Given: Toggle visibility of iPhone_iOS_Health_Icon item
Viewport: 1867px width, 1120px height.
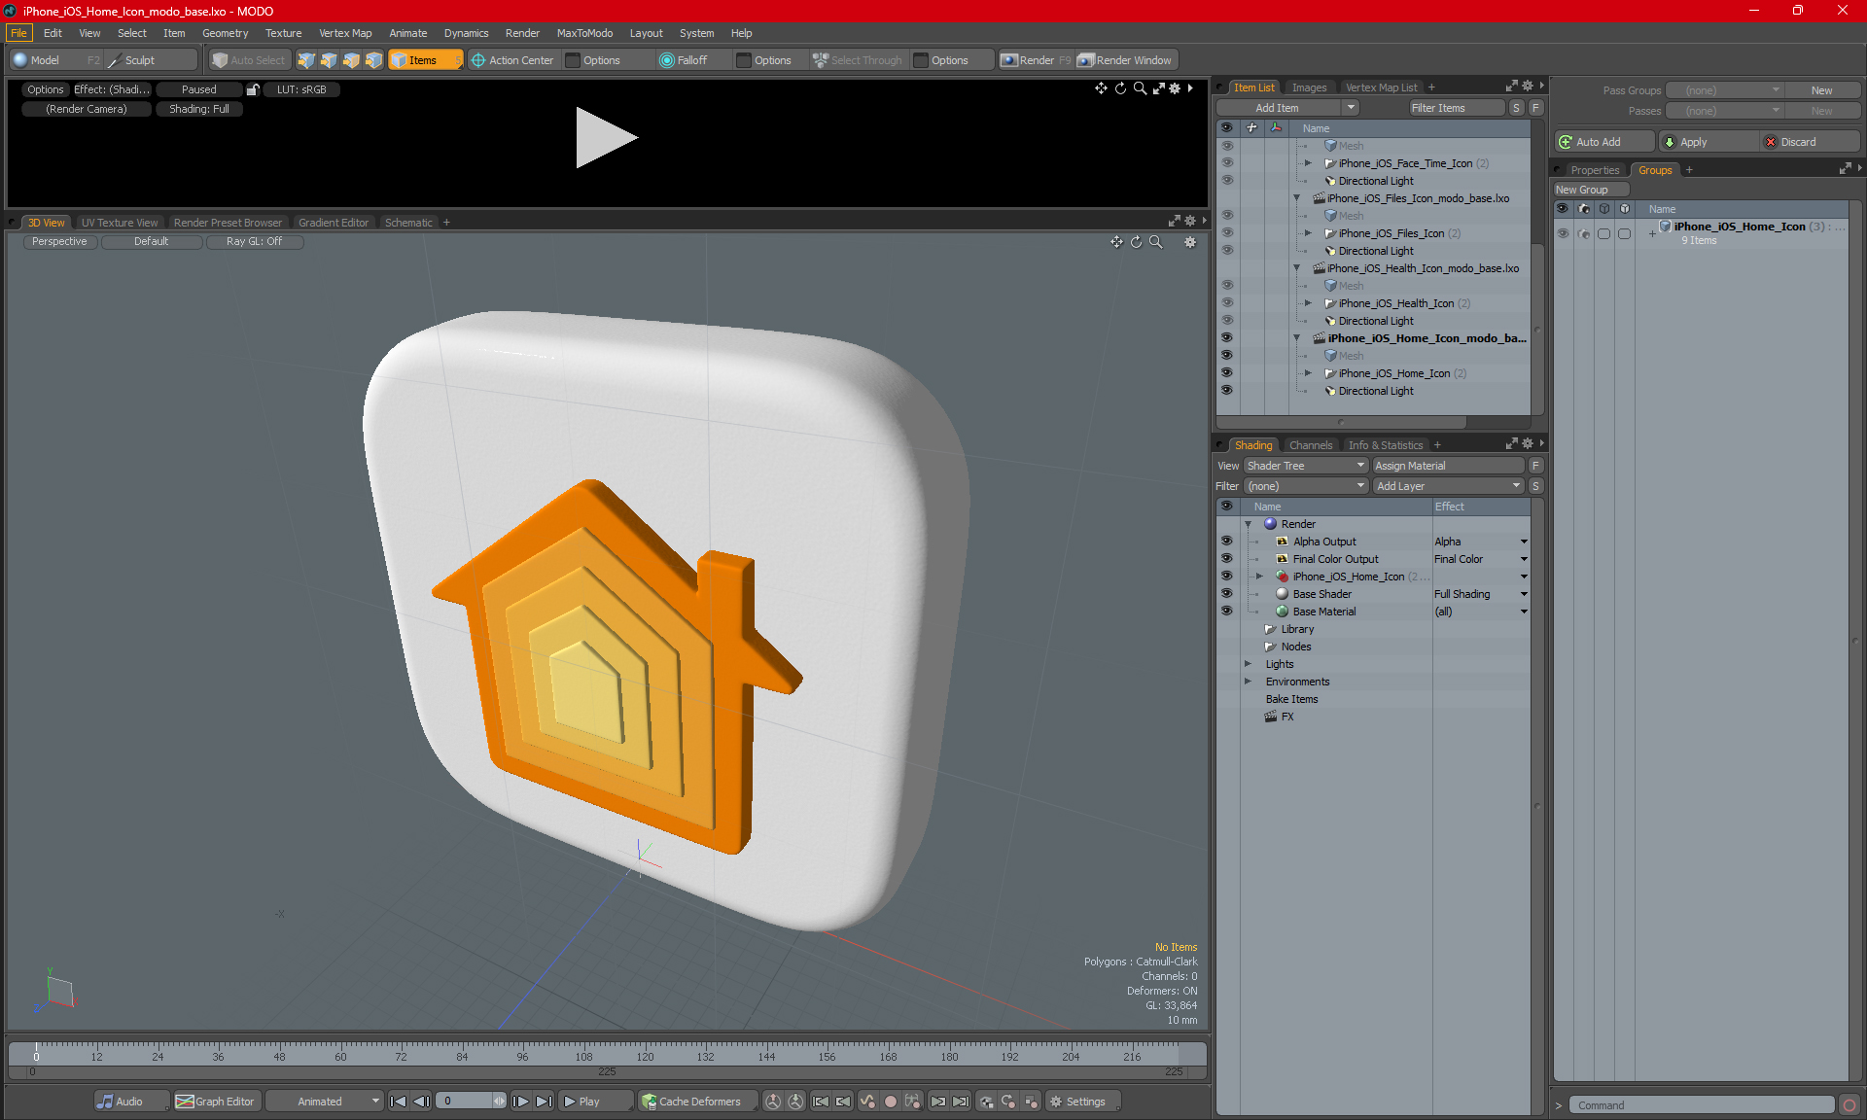Looking at the screenshot, I should pyautogui.click(x=1227, y=303).
